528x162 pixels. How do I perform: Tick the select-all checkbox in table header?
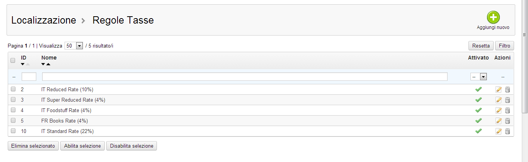click(x=13, y=60)
